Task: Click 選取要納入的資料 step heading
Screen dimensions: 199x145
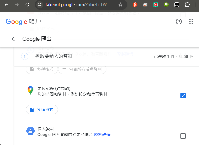Action: [54, 56]
